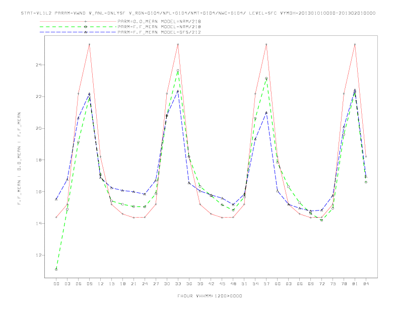This screenshot has height=309, width=399.
Task: Click y-axis tick label 24
Action: coord(38,65)
